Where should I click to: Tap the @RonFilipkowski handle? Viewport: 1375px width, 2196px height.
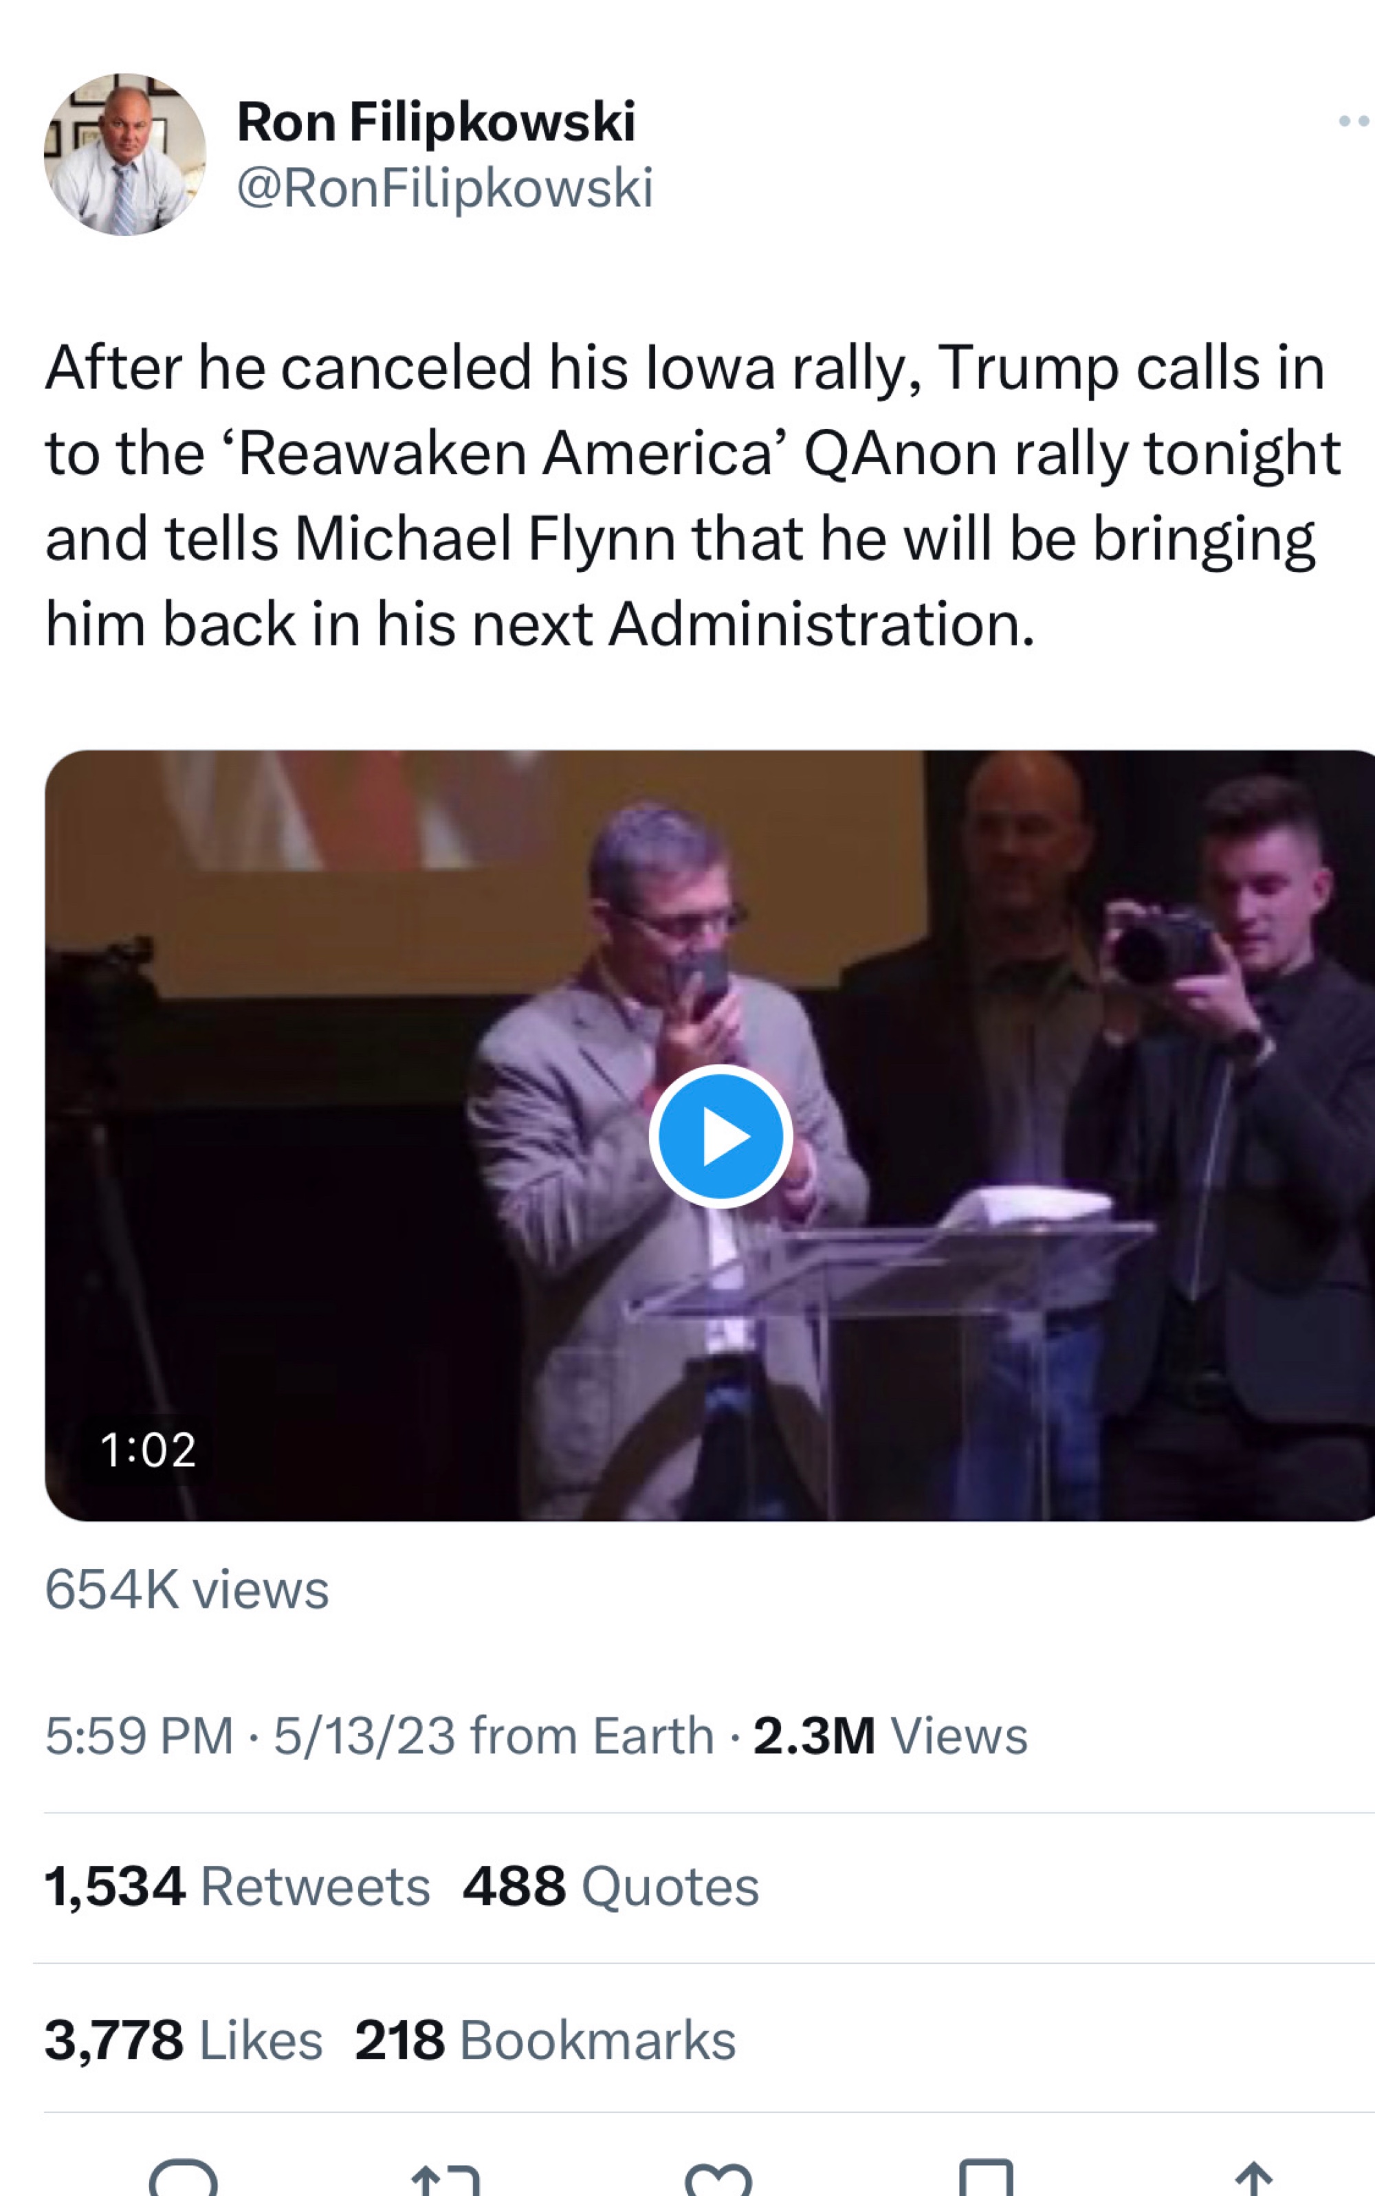click(445, 188)
